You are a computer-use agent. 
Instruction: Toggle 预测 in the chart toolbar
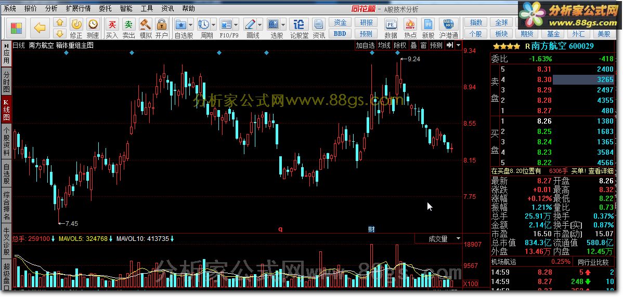436,45
